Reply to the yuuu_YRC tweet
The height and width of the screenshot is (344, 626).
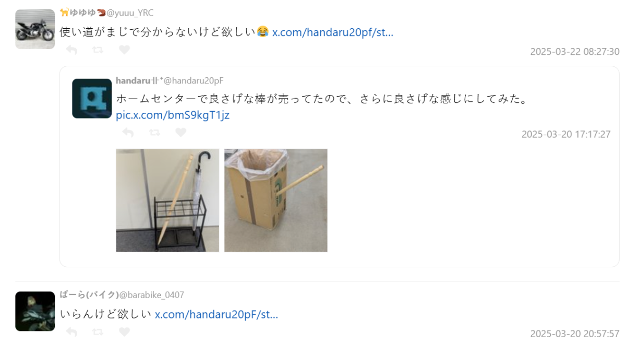pyautogui.click(x=71, y=50)
